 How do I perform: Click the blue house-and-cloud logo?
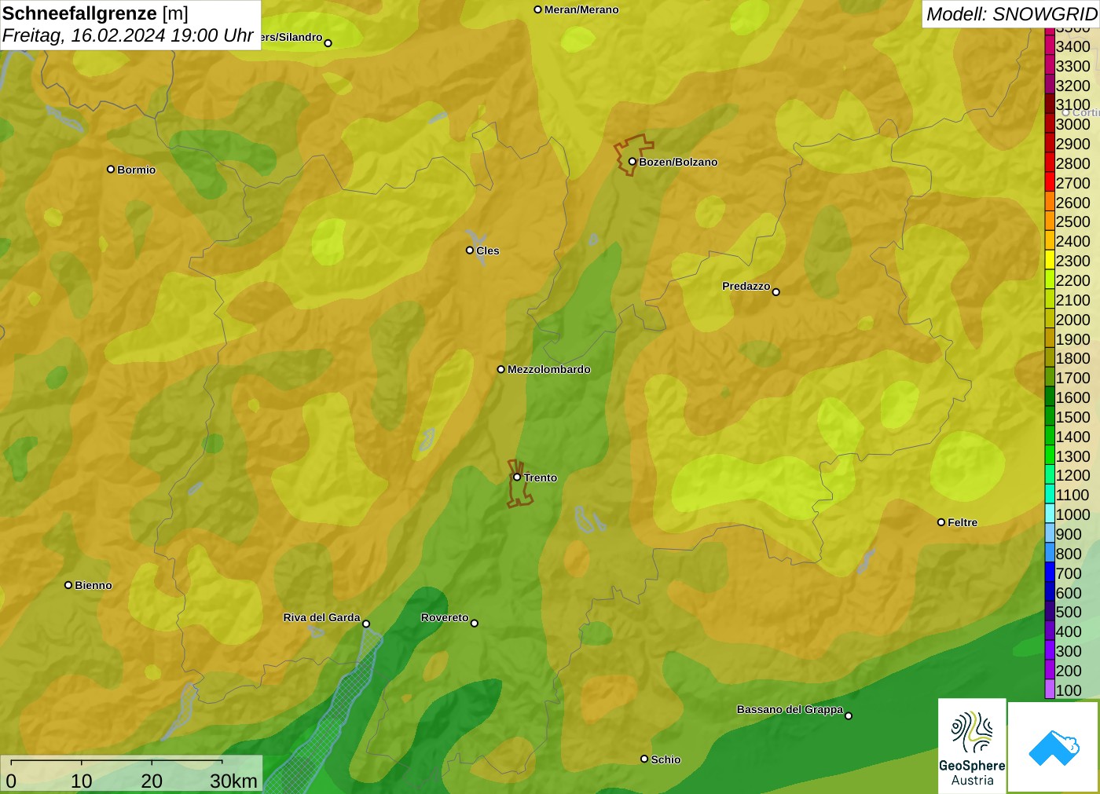(x=1054, y=747)
